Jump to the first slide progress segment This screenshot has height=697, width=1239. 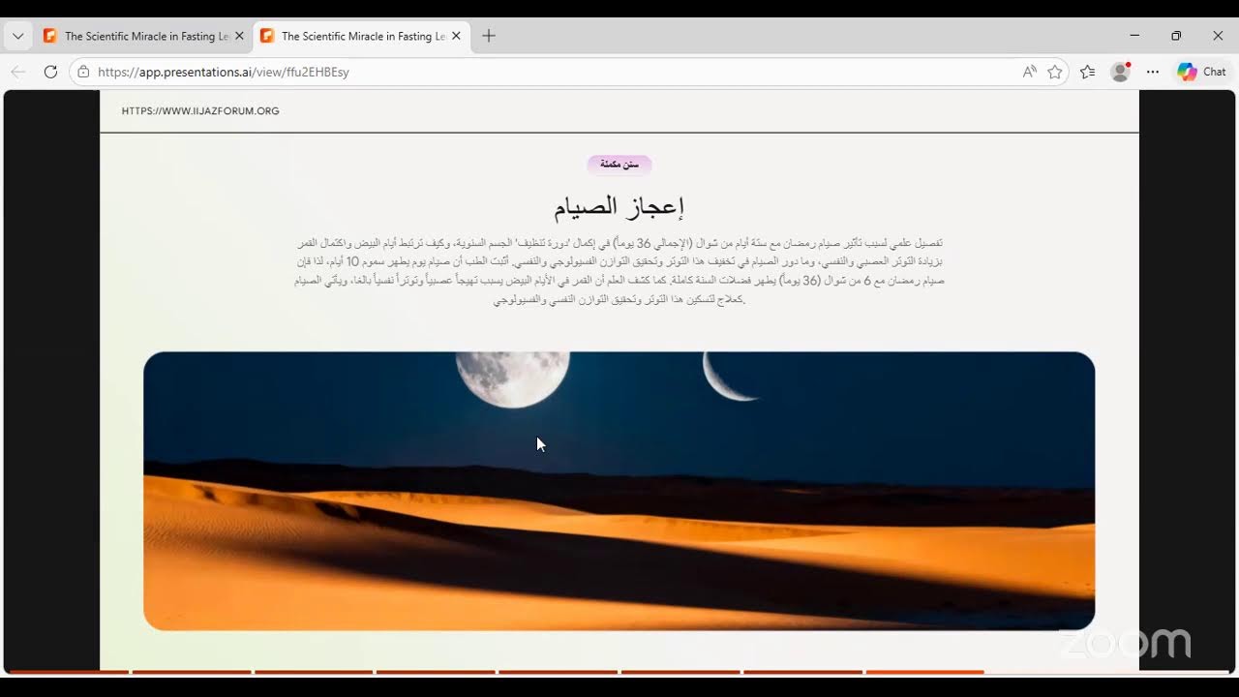69,672
